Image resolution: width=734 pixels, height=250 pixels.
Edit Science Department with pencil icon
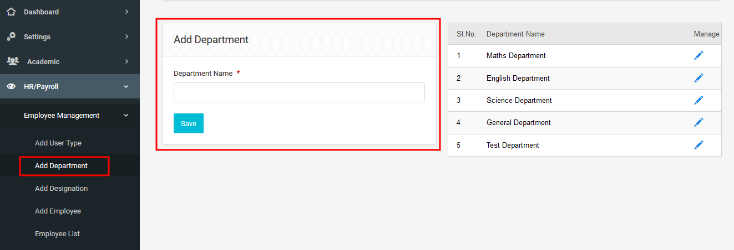pyautogui.click(x=698, y=100)
